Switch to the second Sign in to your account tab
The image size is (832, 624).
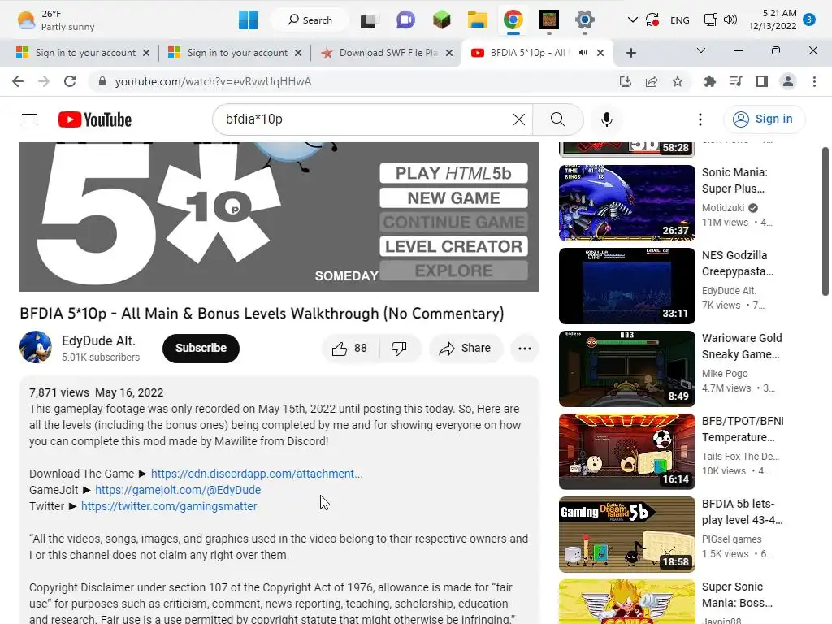(234, 53)
